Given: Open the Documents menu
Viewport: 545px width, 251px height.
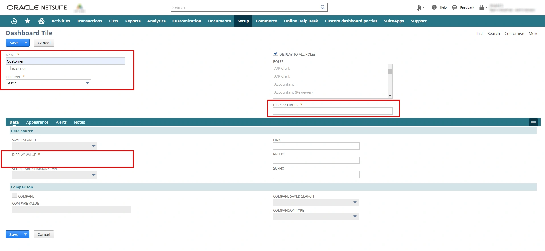Looking at the screenshot, I should pyautogui.click(x=219, y=21).
